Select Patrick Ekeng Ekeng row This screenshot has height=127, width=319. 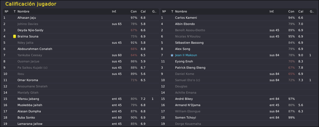[x=238, y=68]
